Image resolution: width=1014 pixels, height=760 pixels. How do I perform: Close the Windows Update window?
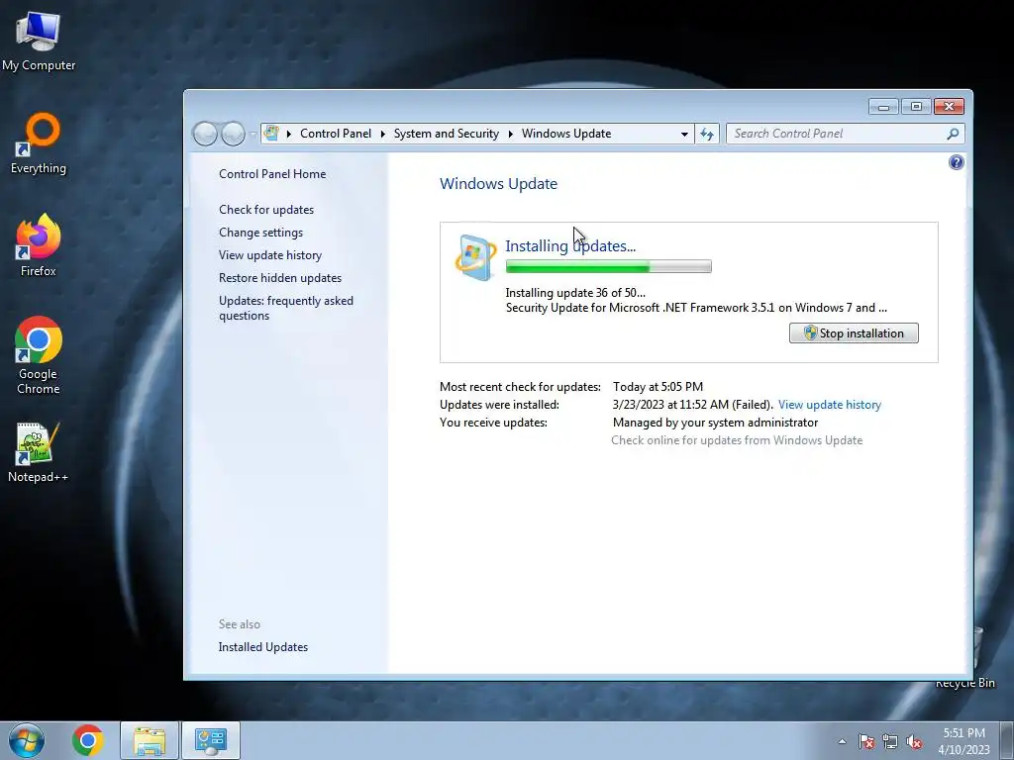click(949, 107)
